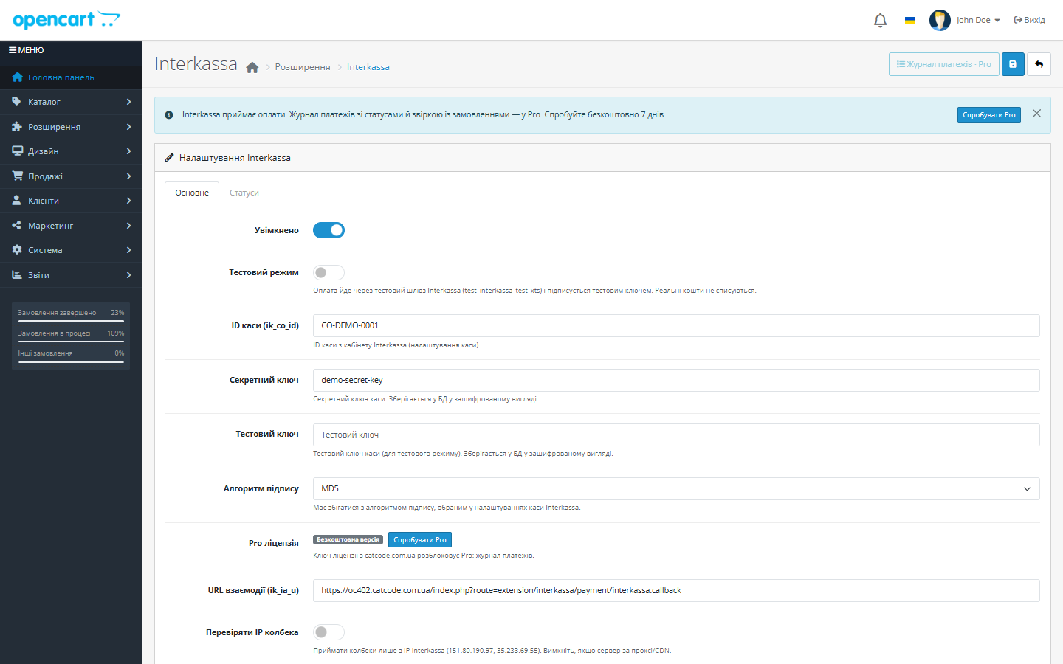This screenshot has height=664, width=1063.
Task: Switch to the Статуси tab
Action: [x=244, y=193]
